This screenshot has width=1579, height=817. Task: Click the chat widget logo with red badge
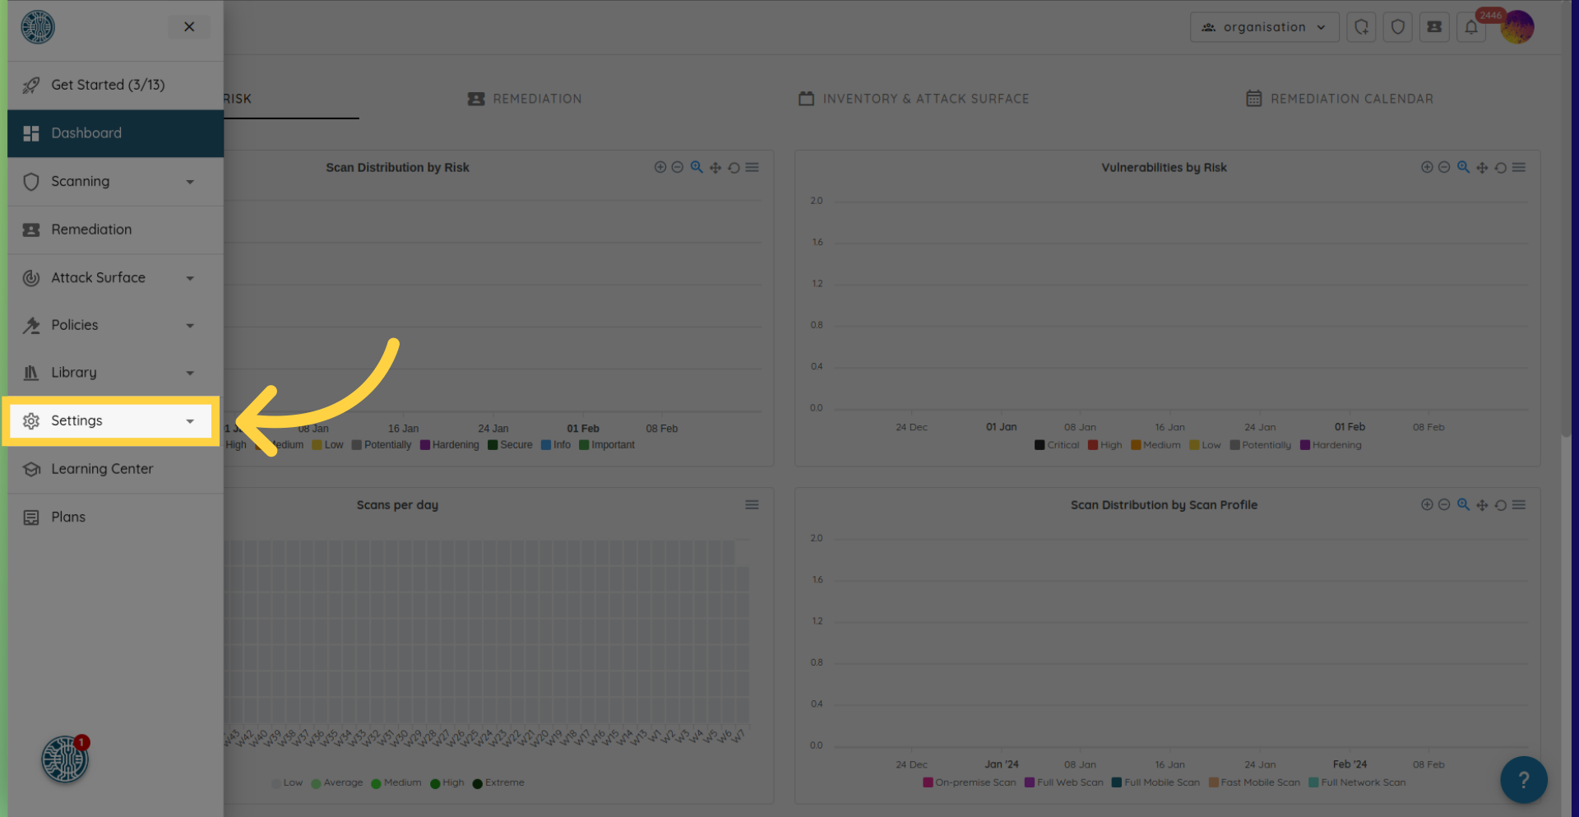click(65, 759)
